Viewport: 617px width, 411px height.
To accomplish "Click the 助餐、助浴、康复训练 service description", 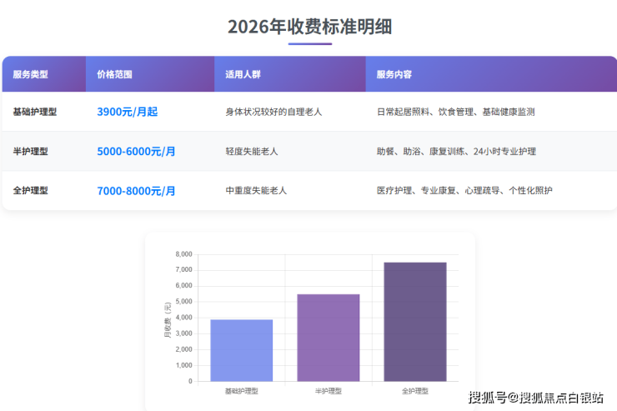I will pos(456,151).
